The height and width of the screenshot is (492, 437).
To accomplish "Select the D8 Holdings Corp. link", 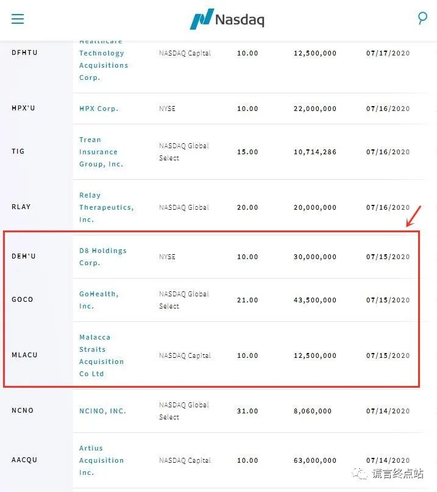I will click(102, 257).
